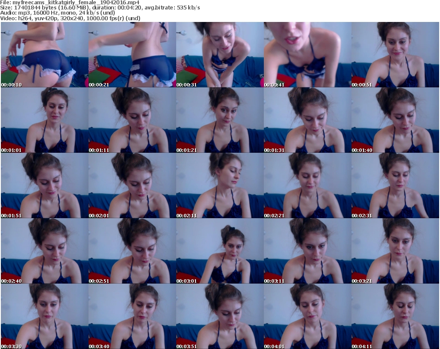
Task: Click the 'File:' name line in header
Action: (70, 3)
